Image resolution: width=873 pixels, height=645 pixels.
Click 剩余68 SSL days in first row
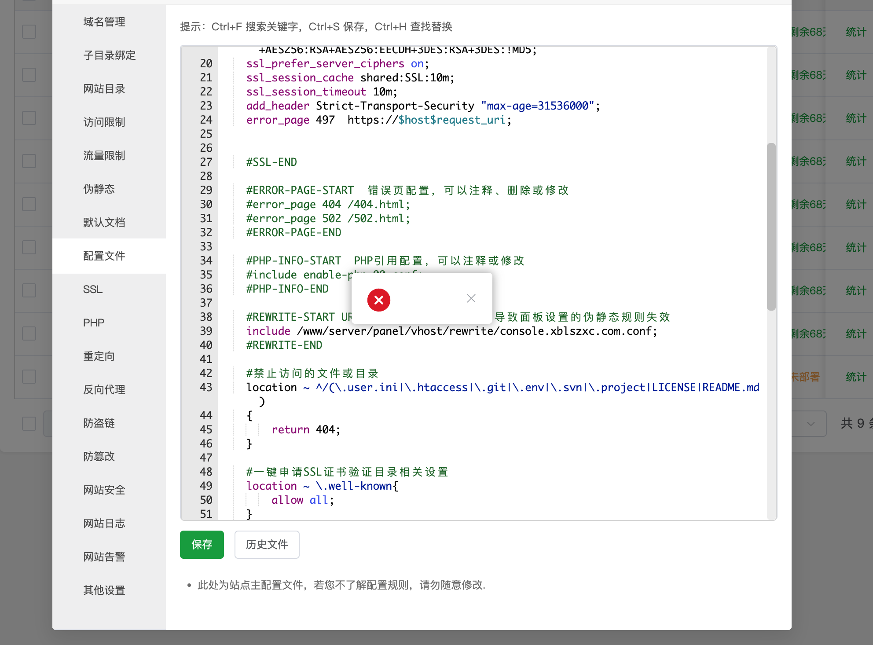(x=809, y=32)
